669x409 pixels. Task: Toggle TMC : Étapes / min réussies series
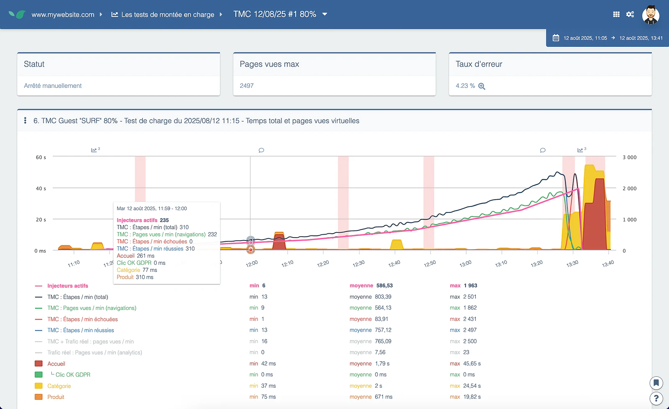[81, 330]
